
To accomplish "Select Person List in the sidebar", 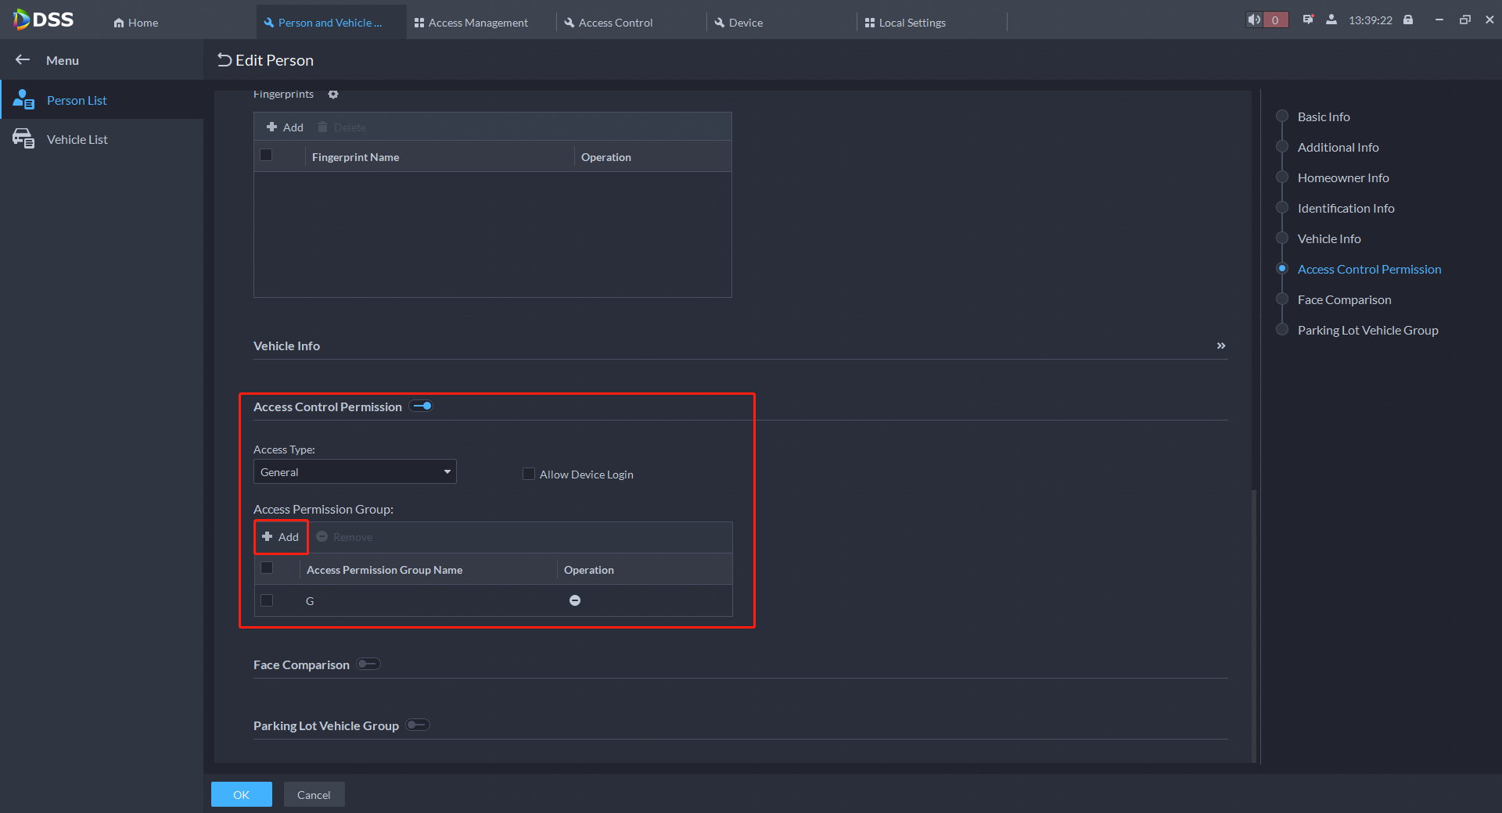I will [x=102, y=100].
